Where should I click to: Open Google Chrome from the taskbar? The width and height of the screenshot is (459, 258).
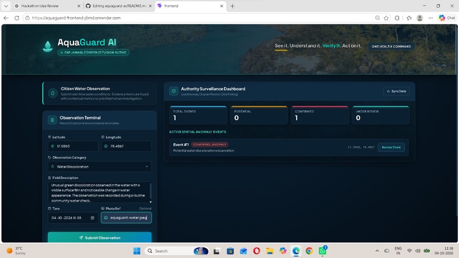pos(309,251)
